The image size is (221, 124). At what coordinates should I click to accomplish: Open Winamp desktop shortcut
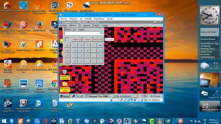[x=70, y=106]
